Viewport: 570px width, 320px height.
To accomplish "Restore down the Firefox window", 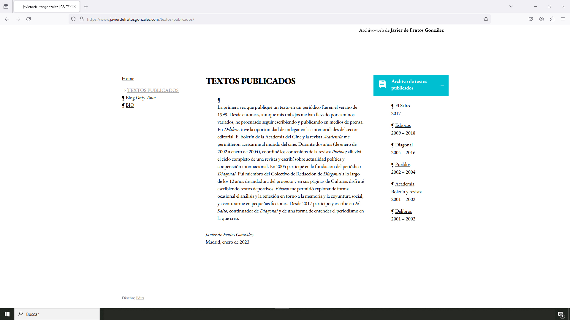I will coord(550,7).
